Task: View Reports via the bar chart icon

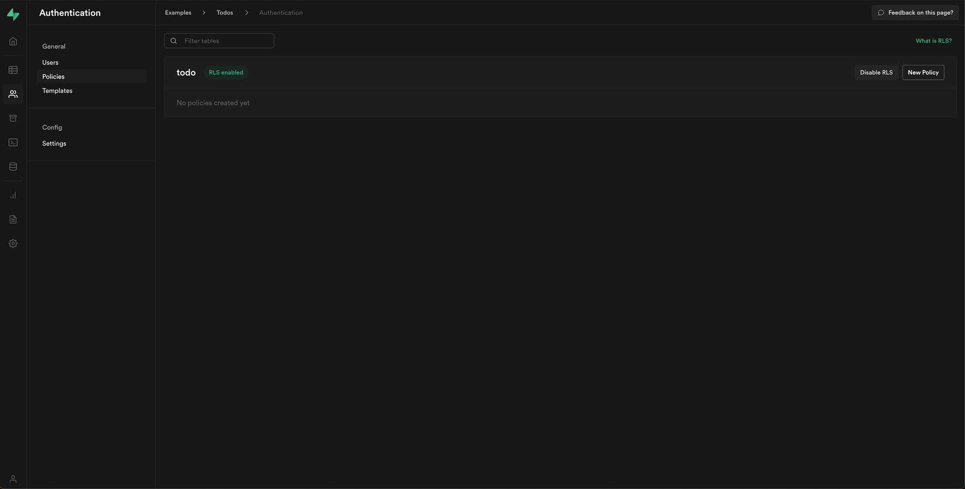Action: (13, 195)
